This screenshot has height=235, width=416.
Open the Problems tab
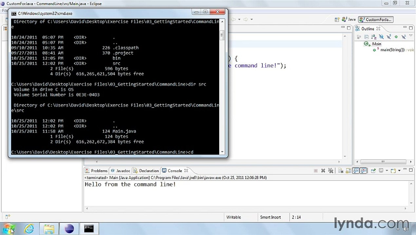point(96,171)
